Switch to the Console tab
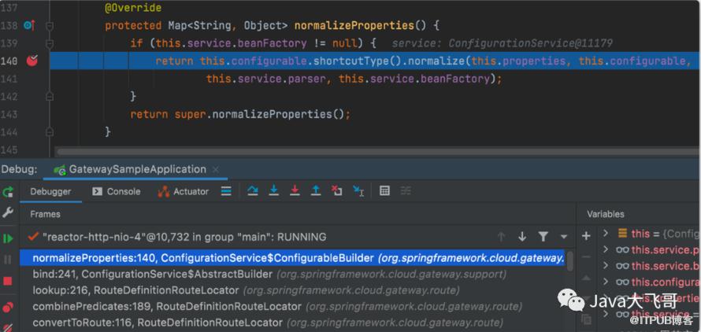The height and width of the screenshot is (332, 701). click(x=117, y=191)
